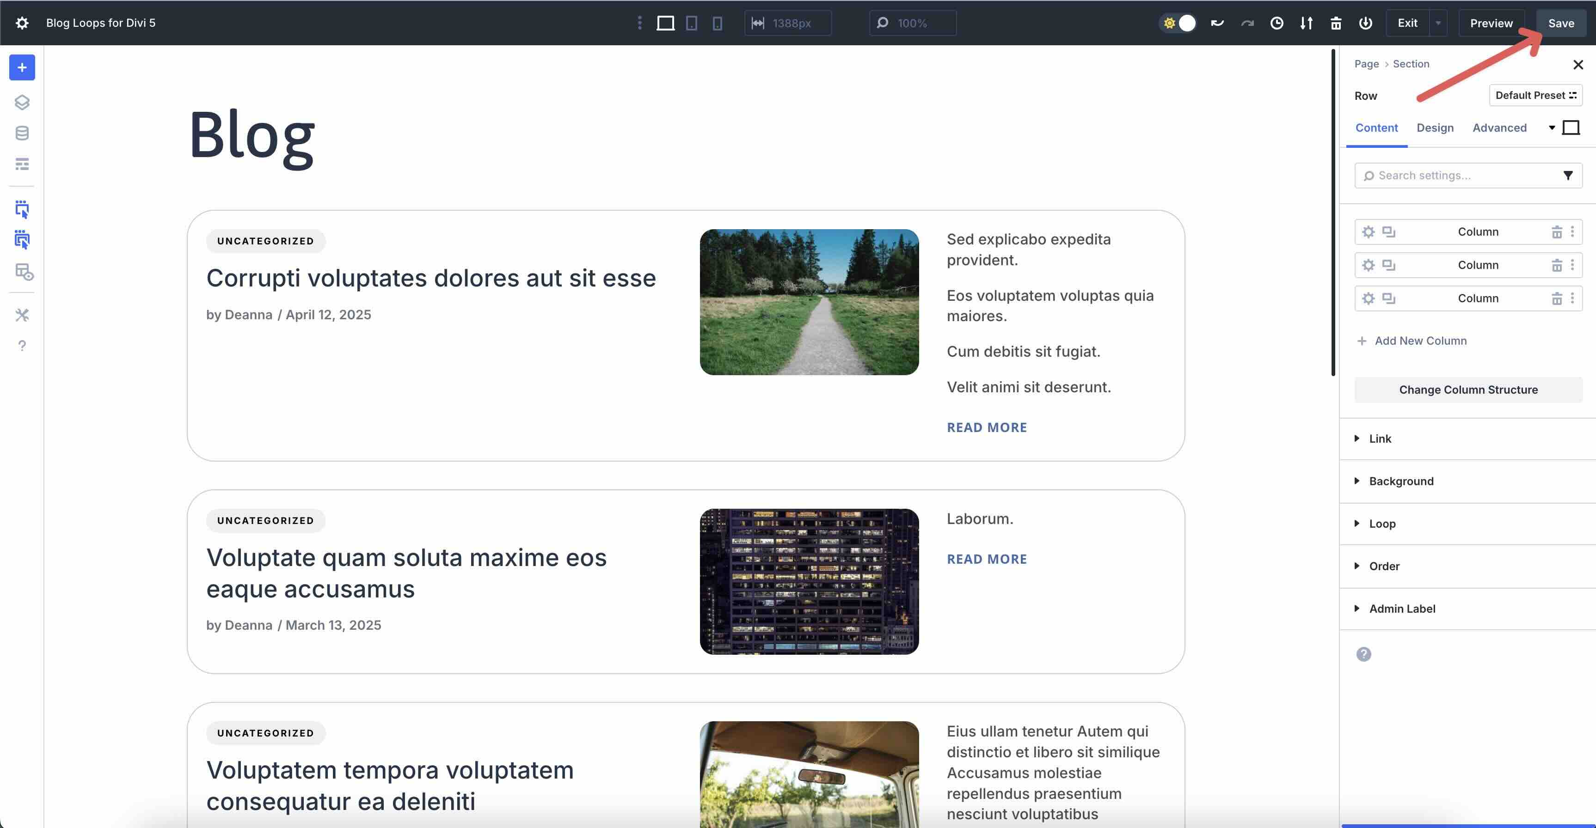Open settings gear on the first Column row
The image size is (1596, 828).
(1369, 231)
